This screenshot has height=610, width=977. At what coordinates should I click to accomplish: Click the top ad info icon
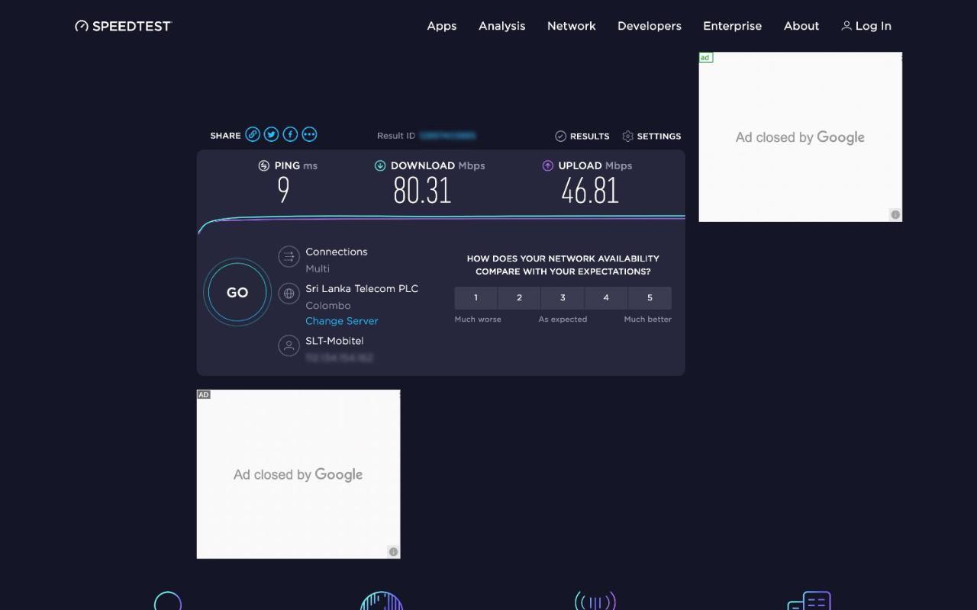895,214
